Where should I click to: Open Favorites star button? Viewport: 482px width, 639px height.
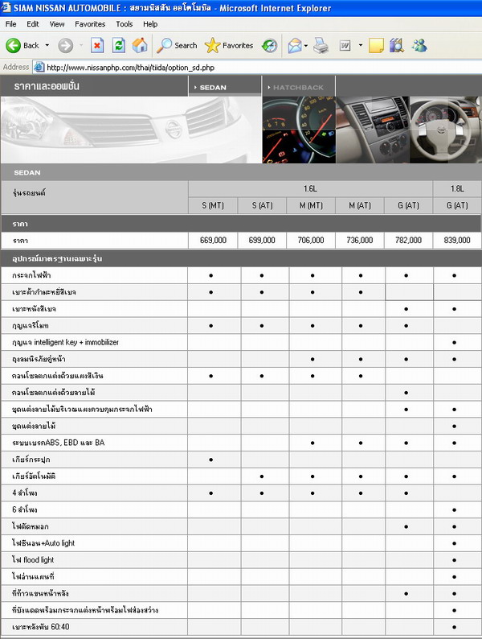click(229, 46)
